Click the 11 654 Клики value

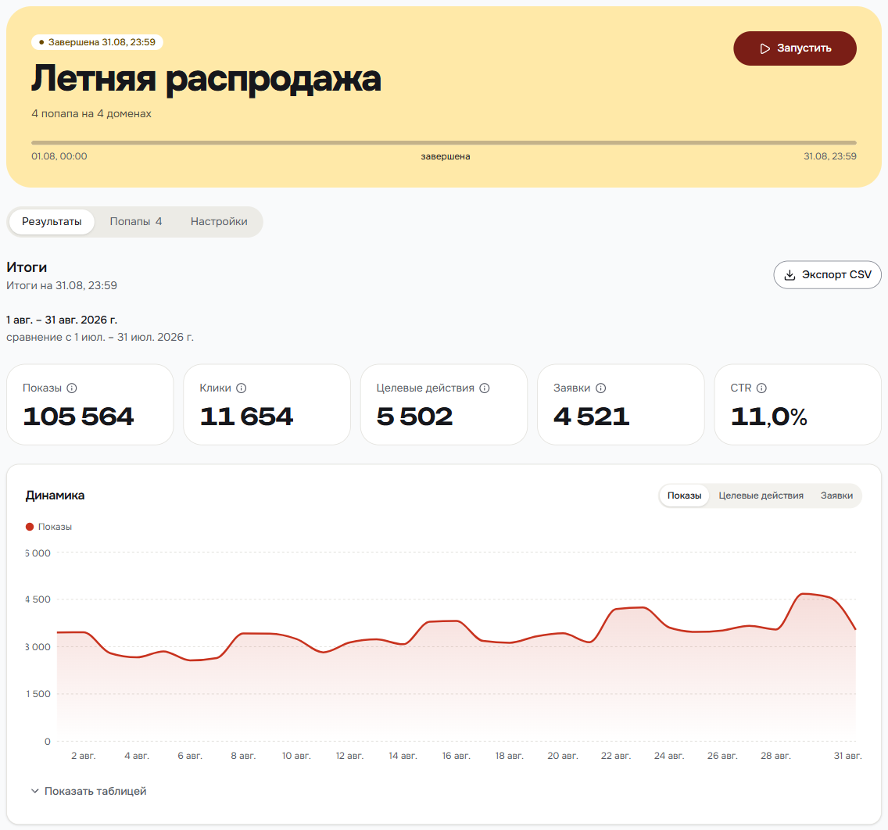click(246, 417)
